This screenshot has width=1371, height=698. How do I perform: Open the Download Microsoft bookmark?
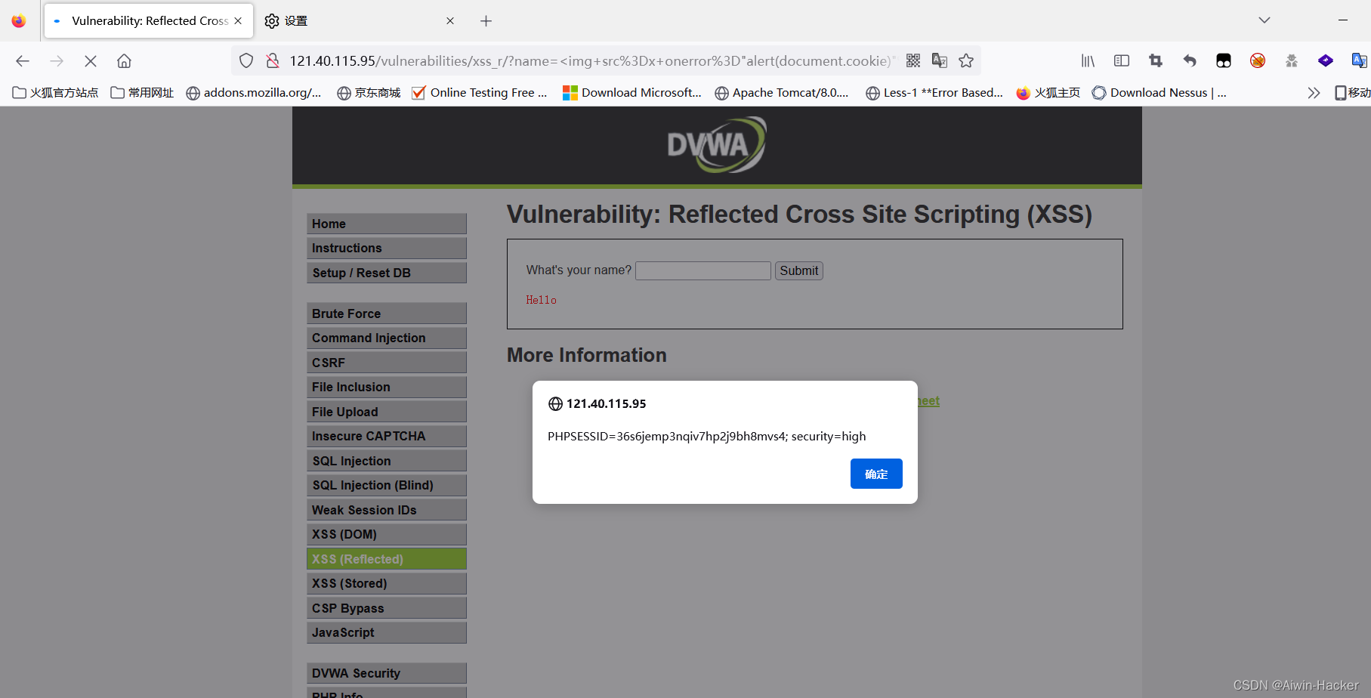click(632, 93)
